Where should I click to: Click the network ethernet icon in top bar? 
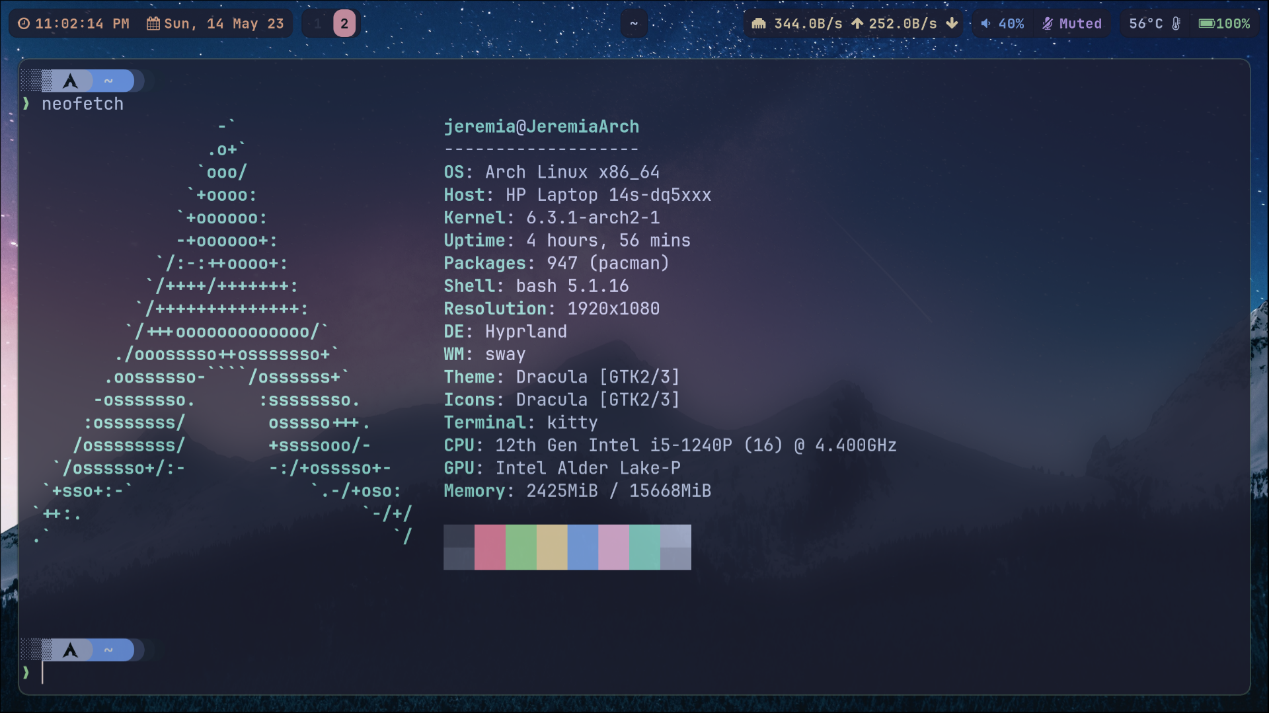pos(759,24)
